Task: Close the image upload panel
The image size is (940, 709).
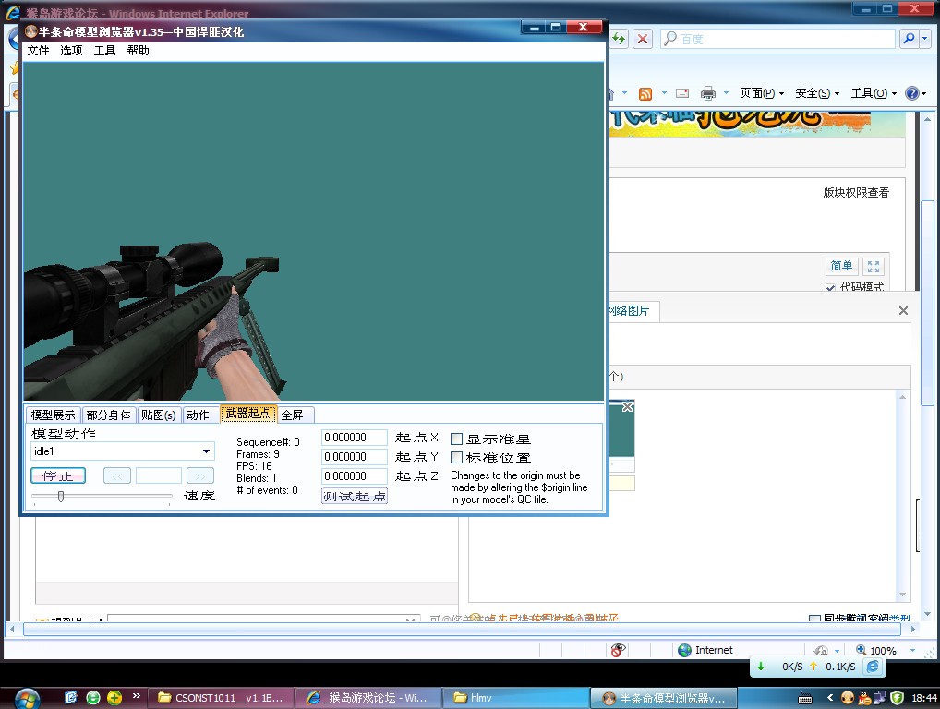Action: click(x=903, y=310)
